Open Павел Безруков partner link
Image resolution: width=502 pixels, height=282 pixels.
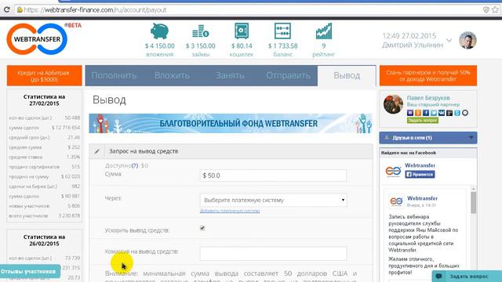point(428,98)
